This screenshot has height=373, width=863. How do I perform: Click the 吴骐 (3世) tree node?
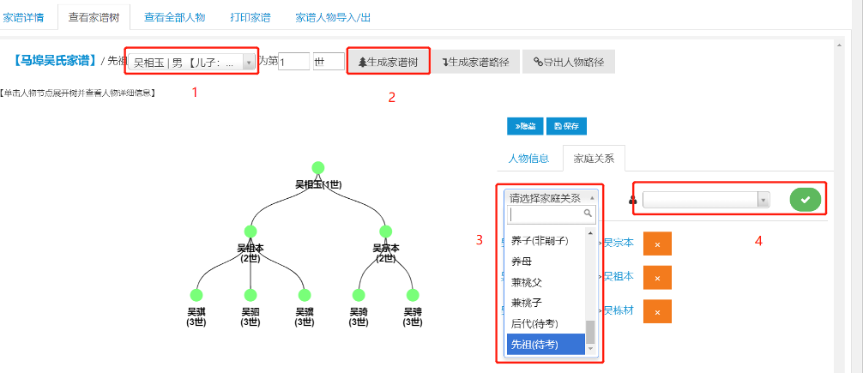[x=196, y=295]
